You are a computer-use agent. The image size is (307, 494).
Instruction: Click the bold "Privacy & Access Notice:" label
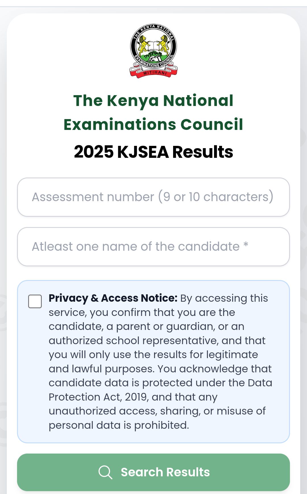[113, 298]
